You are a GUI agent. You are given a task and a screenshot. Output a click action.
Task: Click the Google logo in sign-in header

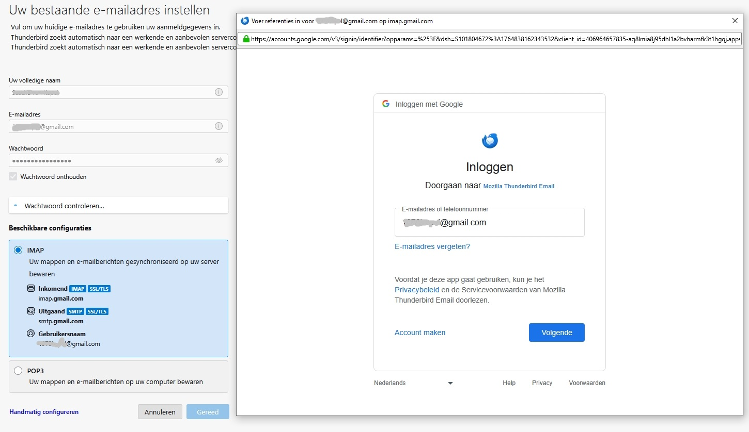386,104
